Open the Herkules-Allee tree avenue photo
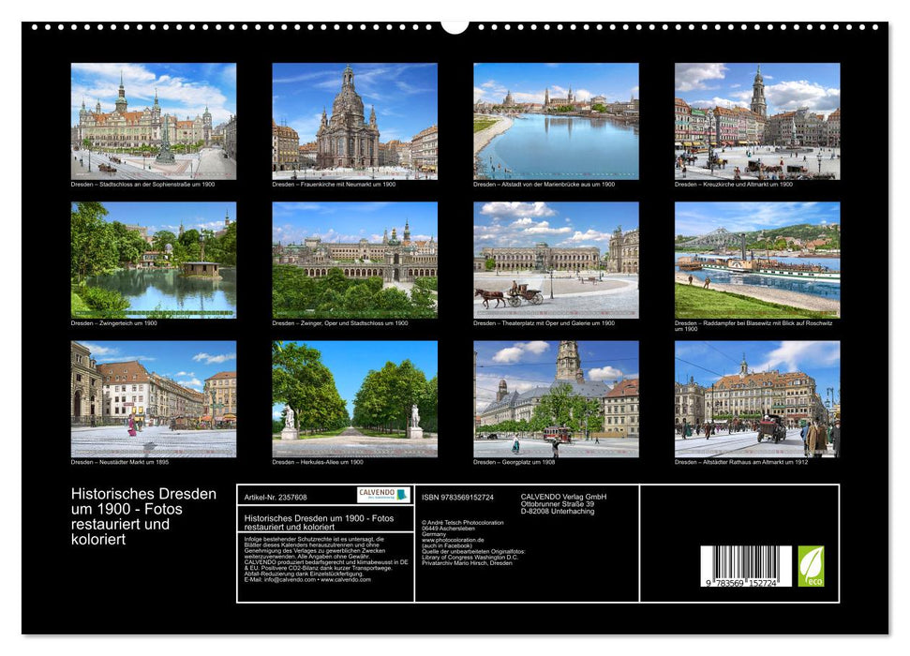910x656 pixels. coord(354,399)
